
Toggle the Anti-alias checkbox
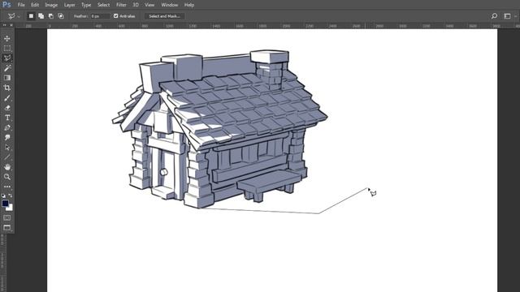[x=115, y=16]
